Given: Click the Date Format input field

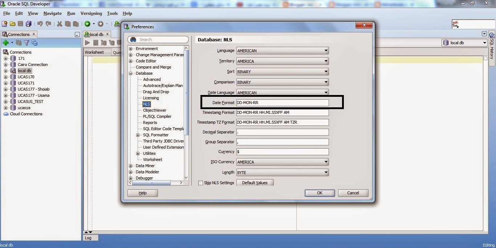Looking at the screenshot, I should click(x=282, y=103).
